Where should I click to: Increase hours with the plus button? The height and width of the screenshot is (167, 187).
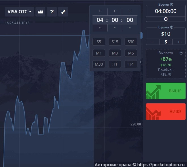100,11
